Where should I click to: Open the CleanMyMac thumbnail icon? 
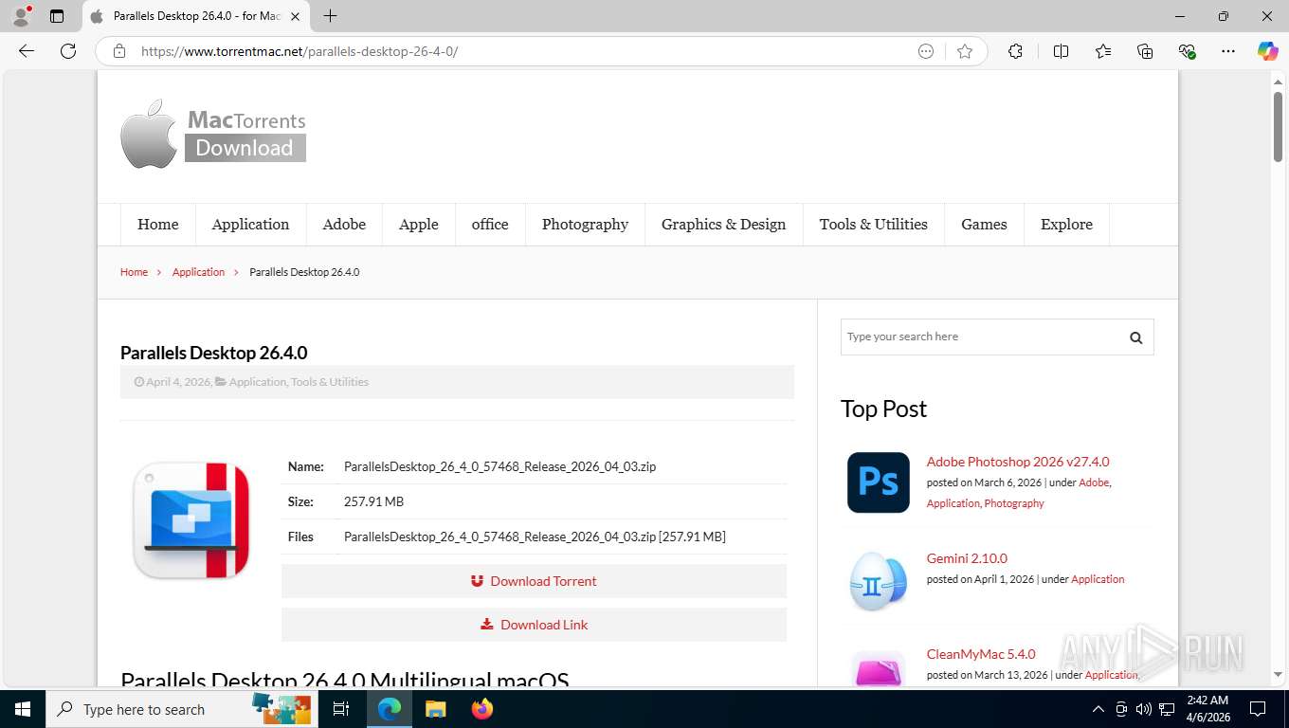[x=879, y=668]
